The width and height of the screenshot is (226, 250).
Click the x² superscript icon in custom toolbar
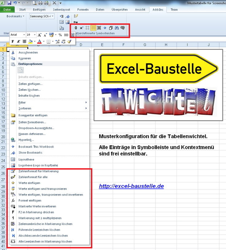[x=81, y=28]
